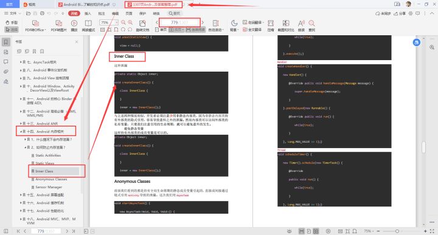The width and height of the screenshot is (438, 235).
Task: Select the Inner Class bookmark
Action: [x=44, y=171]
